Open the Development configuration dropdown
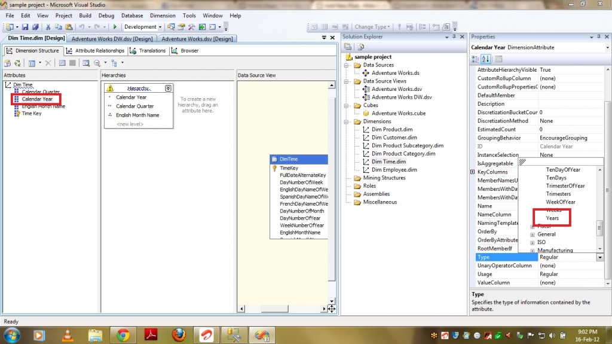The height and width of the screenshot is (344, 612). [x=161, y=27]
